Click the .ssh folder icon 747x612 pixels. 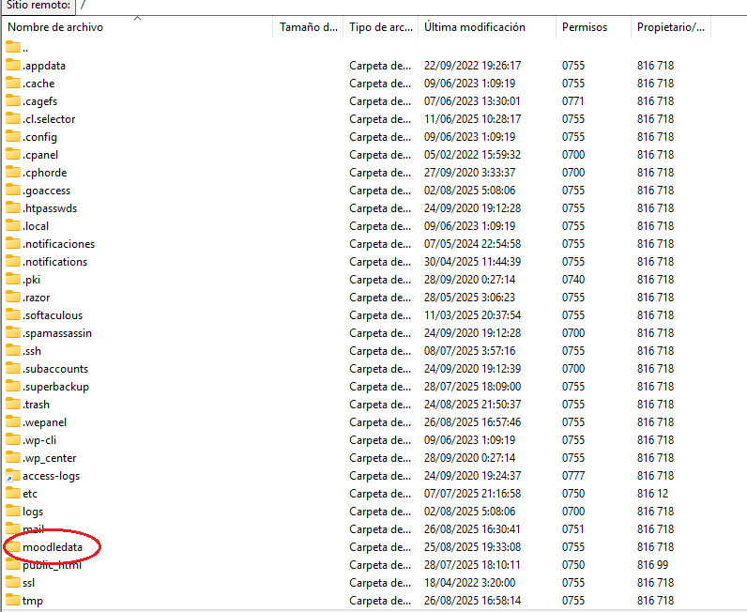point(13,351)
